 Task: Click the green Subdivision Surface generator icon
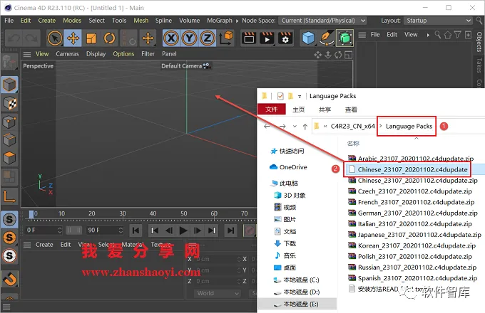coord(345,38)
